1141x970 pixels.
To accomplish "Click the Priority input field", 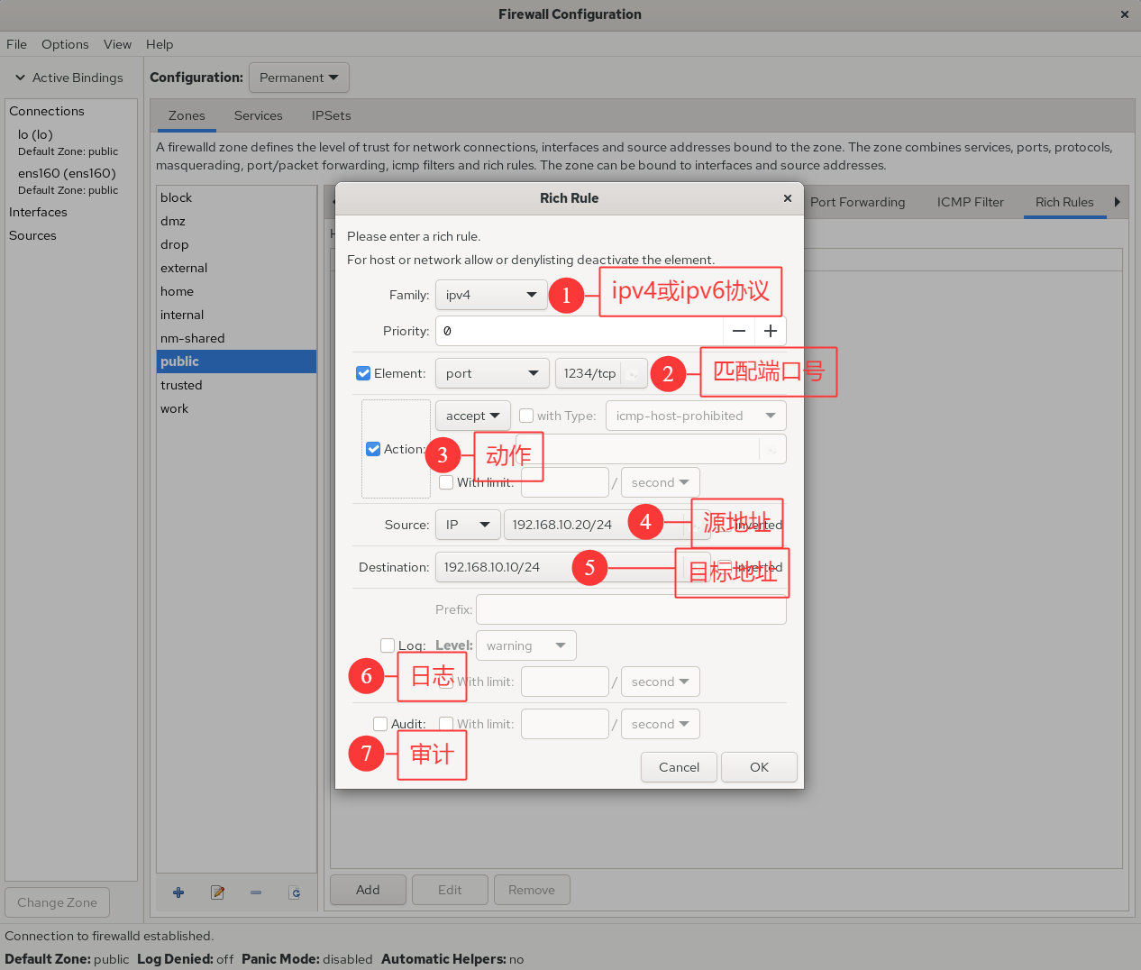I will tap(581, 331).
